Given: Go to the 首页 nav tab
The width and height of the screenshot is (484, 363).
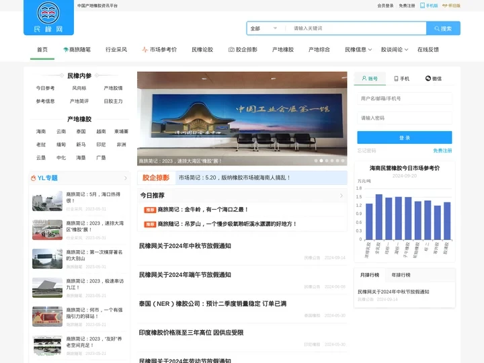Looking at the screenshot, I should coord(42,49).
